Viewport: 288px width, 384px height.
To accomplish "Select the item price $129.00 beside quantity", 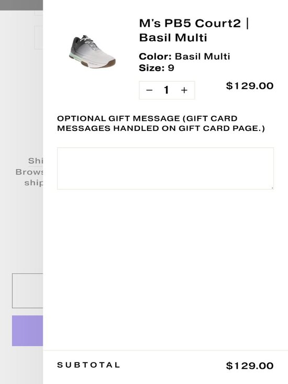I will [x=250, y=86].
